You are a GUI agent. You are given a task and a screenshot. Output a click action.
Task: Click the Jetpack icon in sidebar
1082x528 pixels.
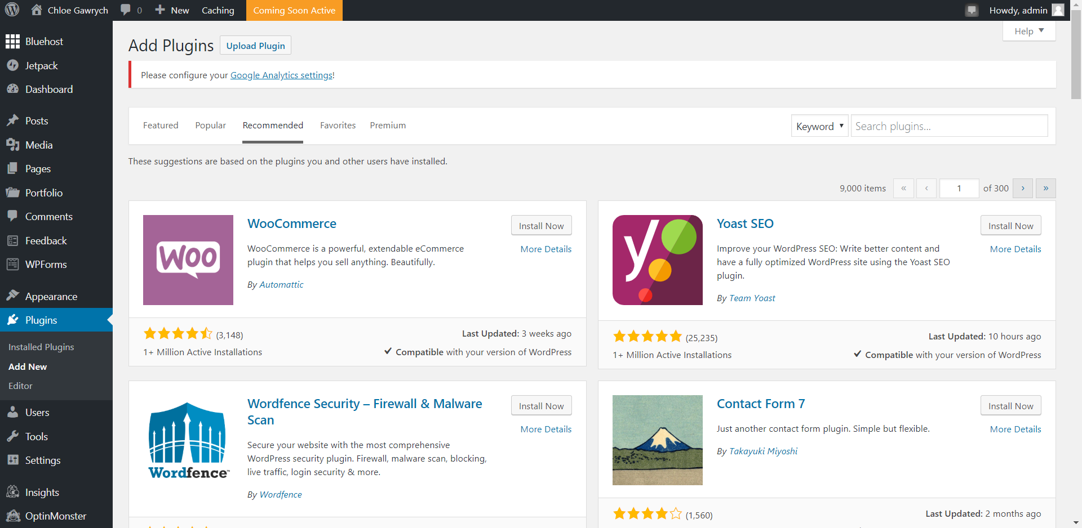coord(12,65)
